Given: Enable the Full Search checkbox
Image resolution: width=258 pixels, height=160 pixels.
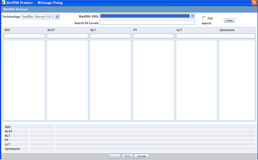Looking at the screenshot, I should tap(204, 18).
